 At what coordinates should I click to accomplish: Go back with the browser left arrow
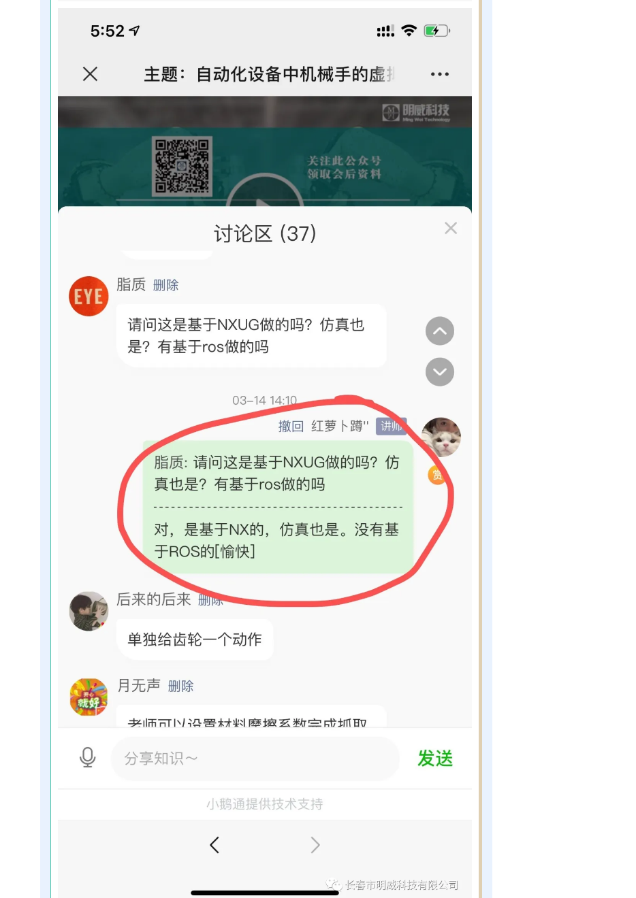[214, 845]
